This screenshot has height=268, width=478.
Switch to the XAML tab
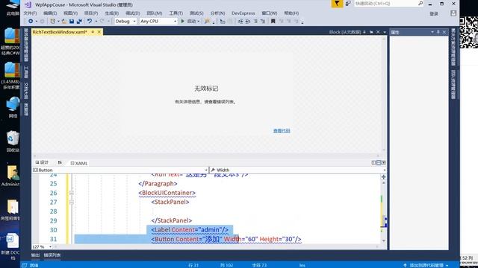point(79,163)
